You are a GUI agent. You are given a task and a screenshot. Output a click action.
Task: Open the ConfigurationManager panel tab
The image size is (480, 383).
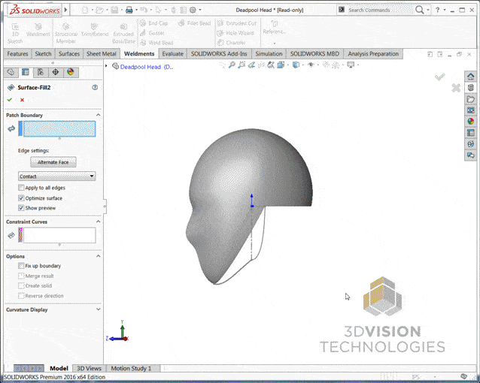pyautogui.click(x=41, y=72)
